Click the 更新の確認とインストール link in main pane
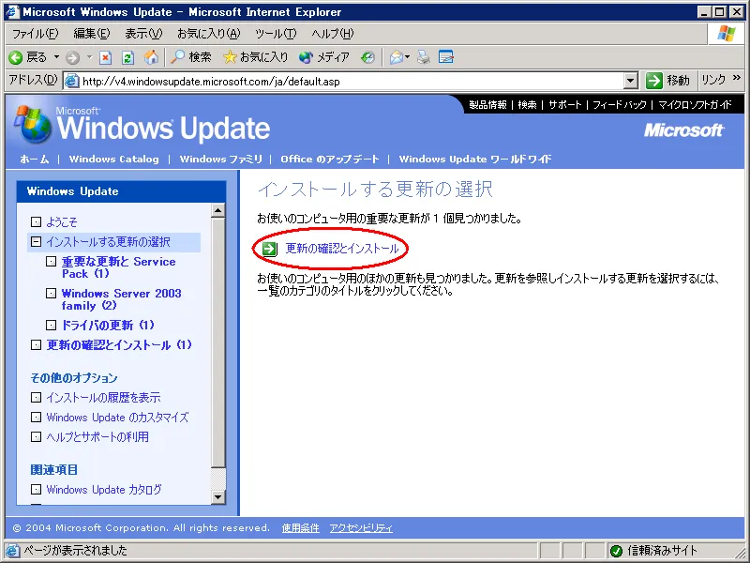The image size is (750, 563). tap(341, 249)
